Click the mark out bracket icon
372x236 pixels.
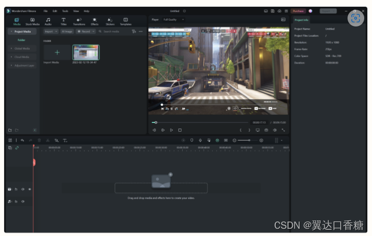tap(249, 130)
